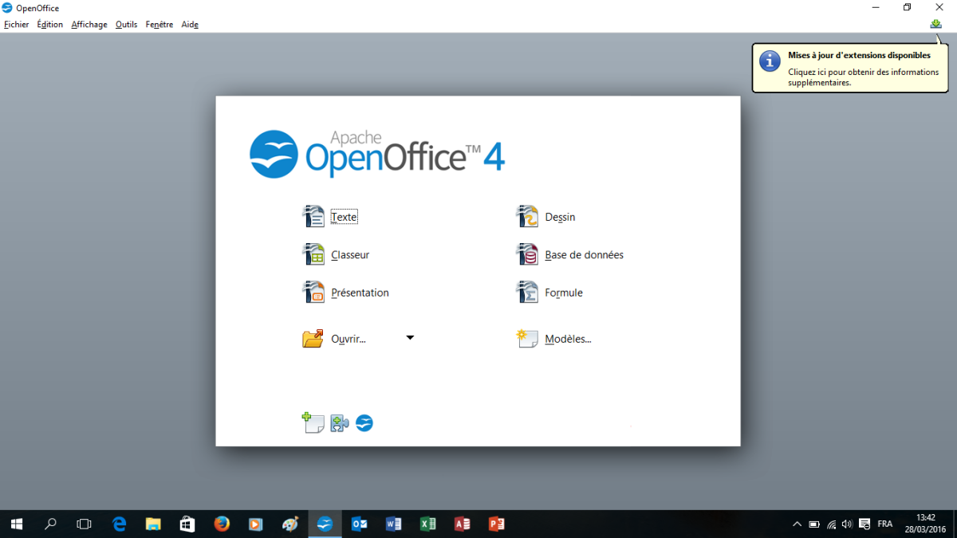Start a new Présentation
The image size is (957, 538).
click(x=346, y=293)
